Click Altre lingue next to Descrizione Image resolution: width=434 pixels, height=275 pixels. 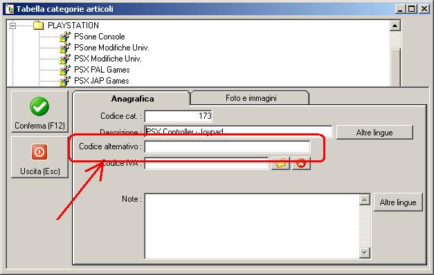pyautogui.click(x=374, y=133)
